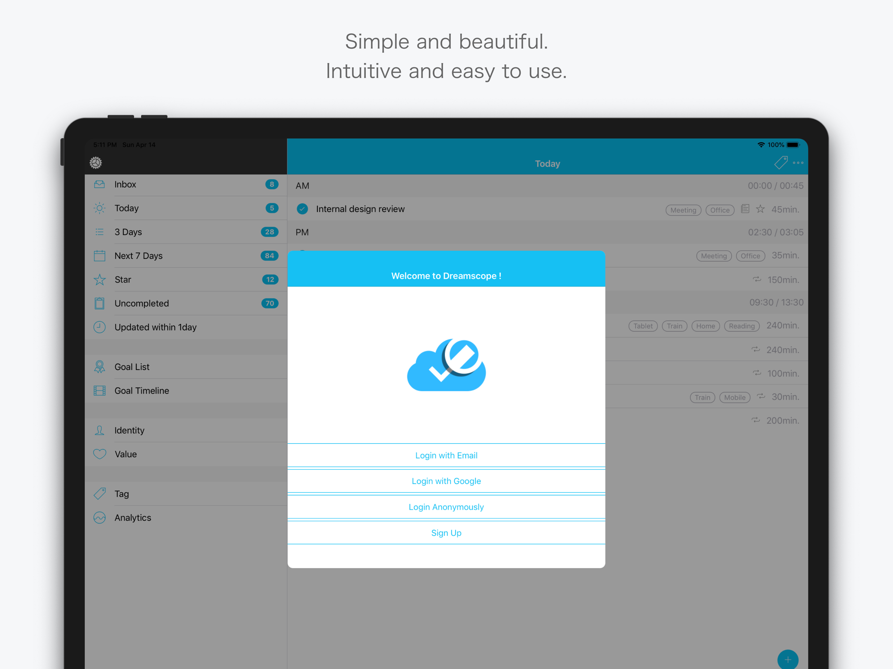This screenshot has height=669, width=893.
Task: Click the Tag label icon in sidebar
Action: (x=99, y=494)
